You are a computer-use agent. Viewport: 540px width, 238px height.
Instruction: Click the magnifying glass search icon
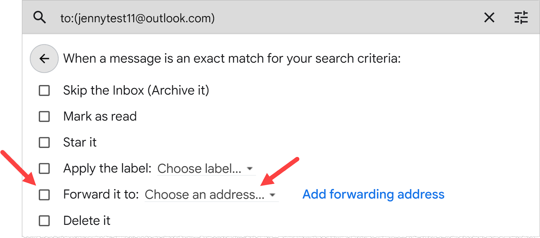coord(39,17)
